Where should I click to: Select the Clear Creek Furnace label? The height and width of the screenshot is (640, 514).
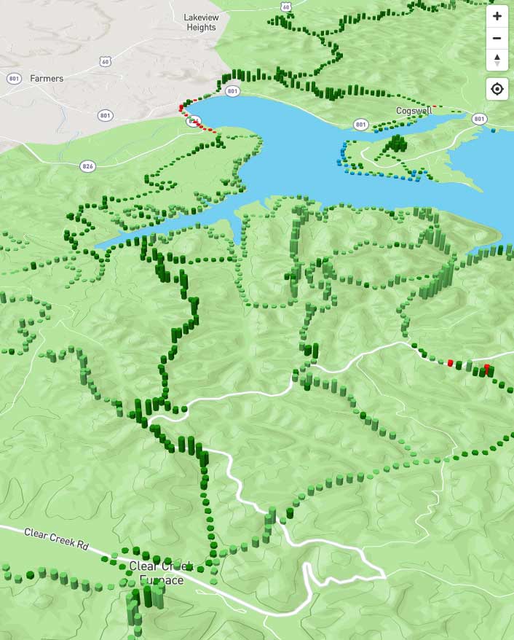161,573
